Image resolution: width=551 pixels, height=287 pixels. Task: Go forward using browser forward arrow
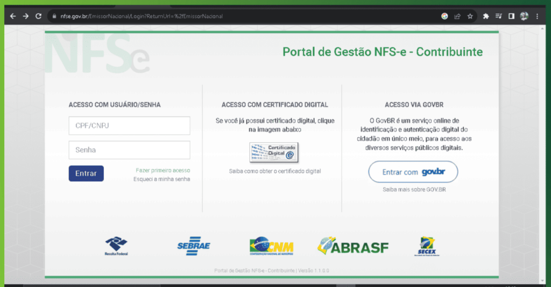tap(26, 16)
